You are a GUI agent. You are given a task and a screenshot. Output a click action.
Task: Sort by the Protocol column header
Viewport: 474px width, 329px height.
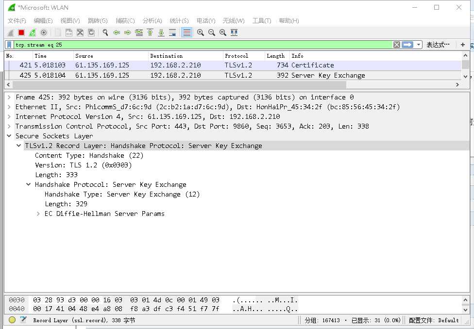[244, 56]
